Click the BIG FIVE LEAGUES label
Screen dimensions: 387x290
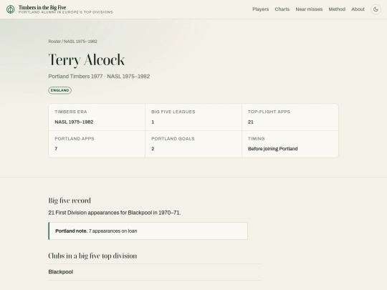[173, 112]
